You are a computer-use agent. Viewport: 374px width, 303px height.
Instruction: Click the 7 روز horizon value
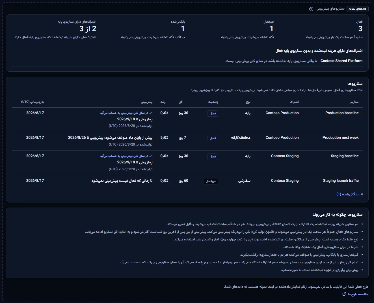point(182,138)
